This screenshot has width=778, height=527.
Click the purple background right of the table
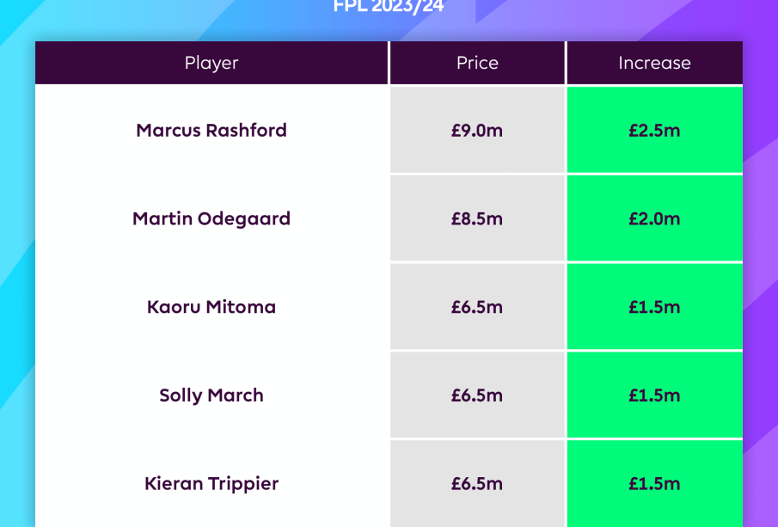point(761,258)
